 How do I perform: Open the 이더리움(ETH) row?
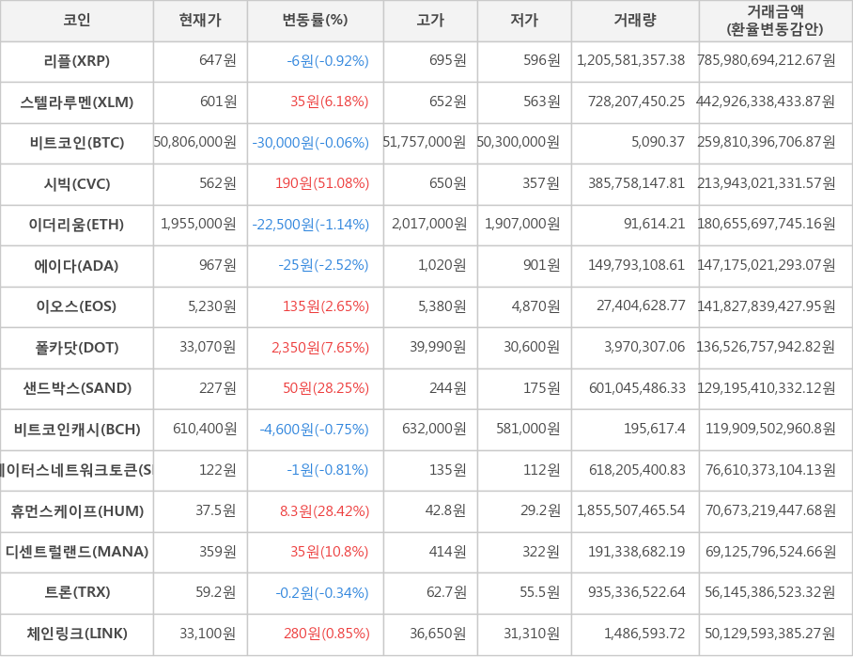click(77, 226)
